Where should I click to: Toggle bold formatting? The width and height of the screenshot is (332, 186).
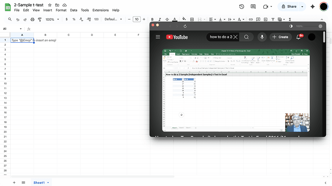pos(152,20)
